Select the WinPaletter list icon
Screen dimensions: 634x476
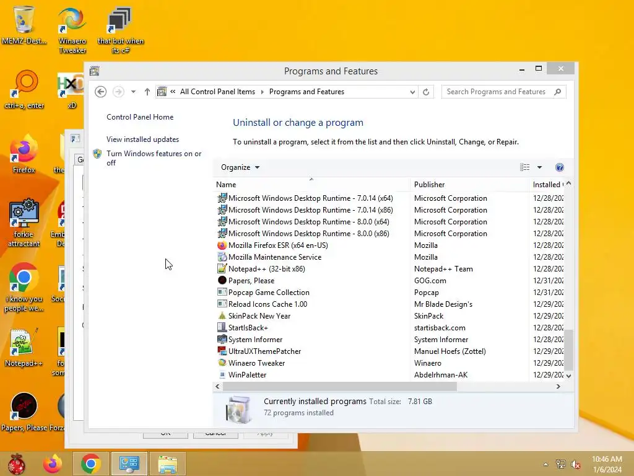[222, 375]
